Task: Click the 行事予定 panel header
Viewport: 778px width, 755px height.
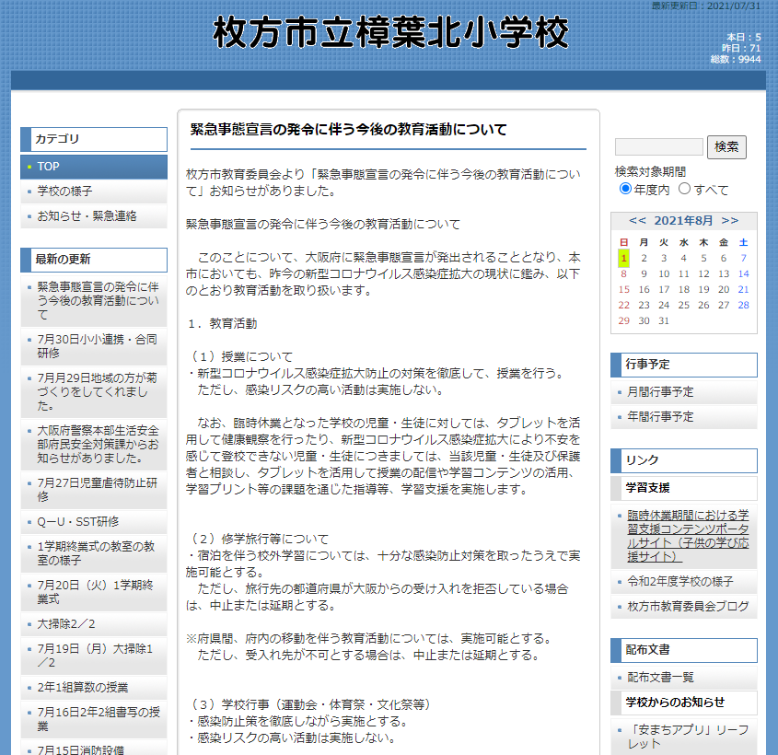Action: click(684, 365)
